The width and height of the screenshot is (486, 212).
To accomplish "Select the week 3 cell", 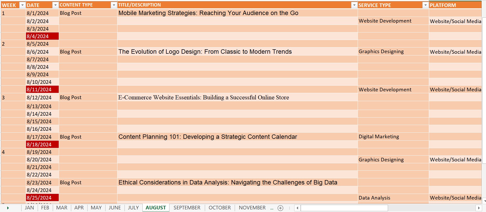I will [x=13, y=98].
